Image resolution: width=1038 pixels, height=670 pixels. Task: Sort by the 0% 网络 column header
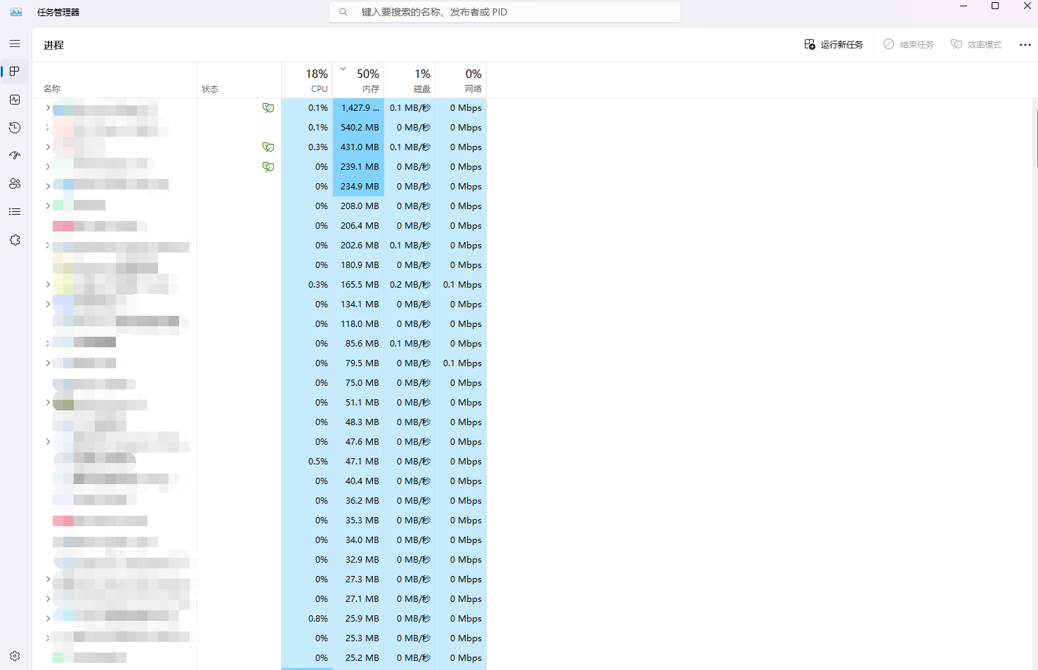coord(461,80)
